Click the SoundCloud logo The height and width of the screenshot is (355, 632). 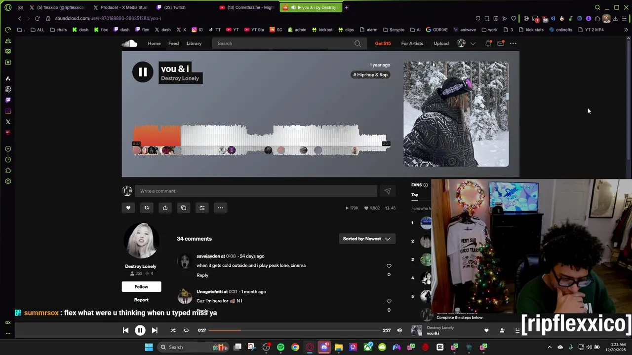coord(129,43)
